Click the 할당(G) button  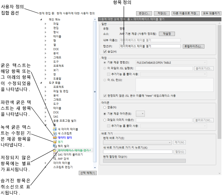point(180,152)
